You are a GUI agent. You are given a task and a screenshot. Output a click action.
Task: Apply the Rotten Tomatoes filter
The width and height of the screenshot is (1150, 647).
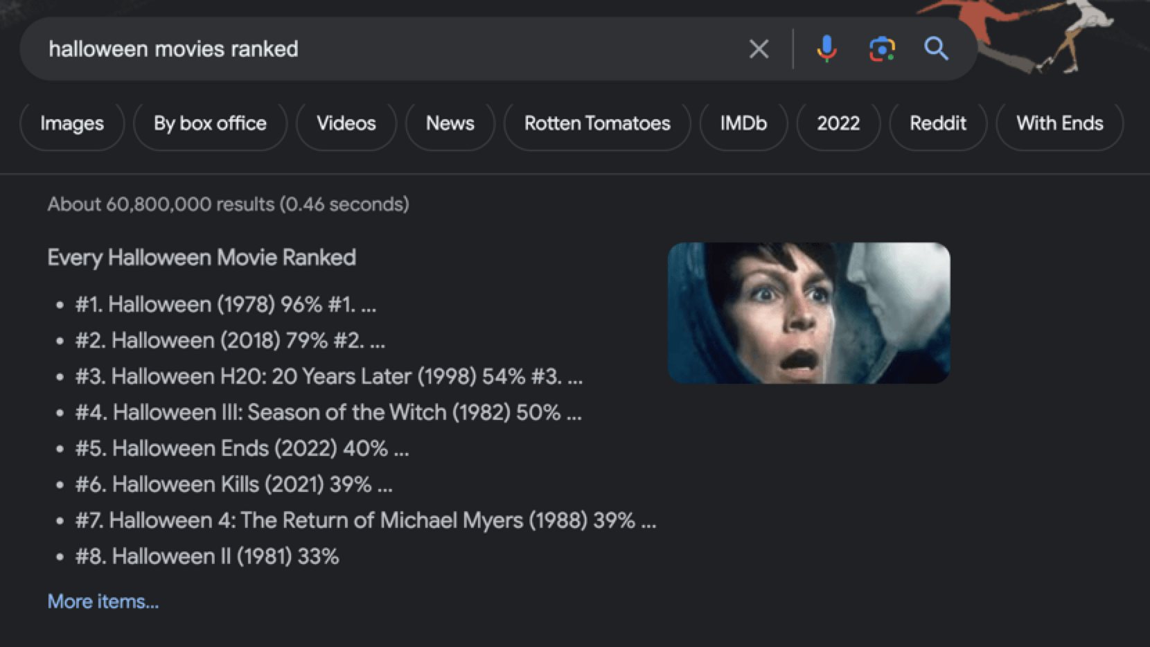pyautogui.click(x=597, y=123)
